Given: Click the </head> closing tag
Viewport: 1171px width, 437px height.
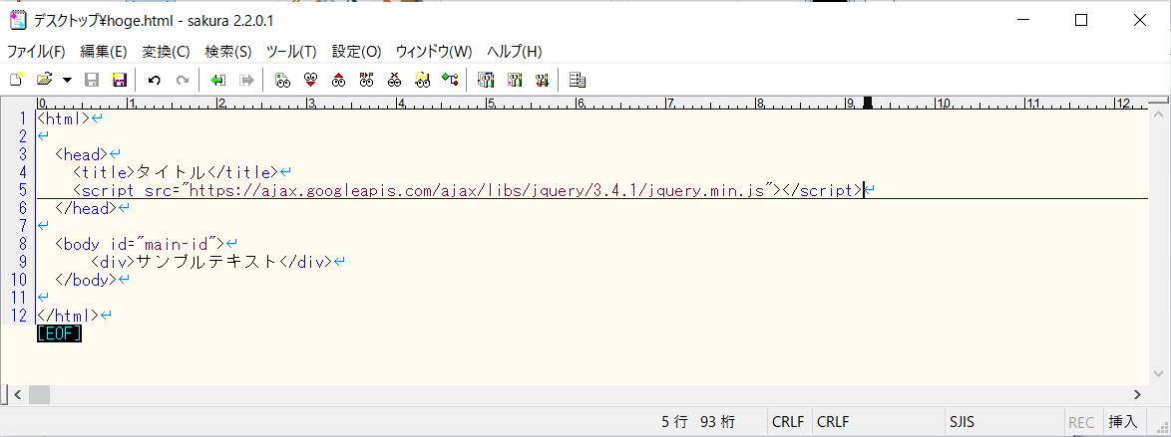Looking at the screenshot, I should point(86,208).
